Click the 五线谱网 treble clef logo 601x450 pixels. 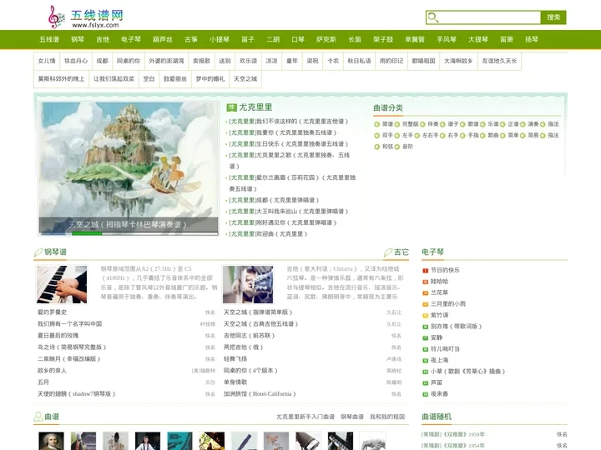57,17
